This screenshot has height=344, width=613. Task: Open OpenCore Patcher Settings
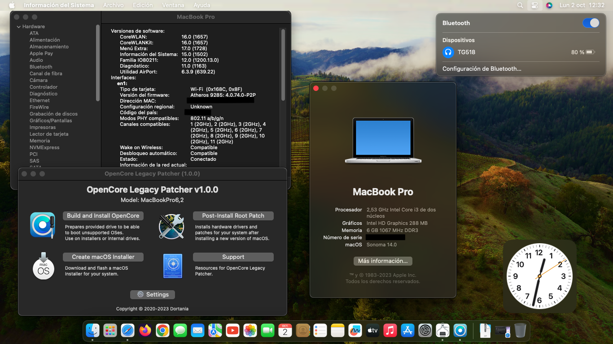(x=153, y=295)
